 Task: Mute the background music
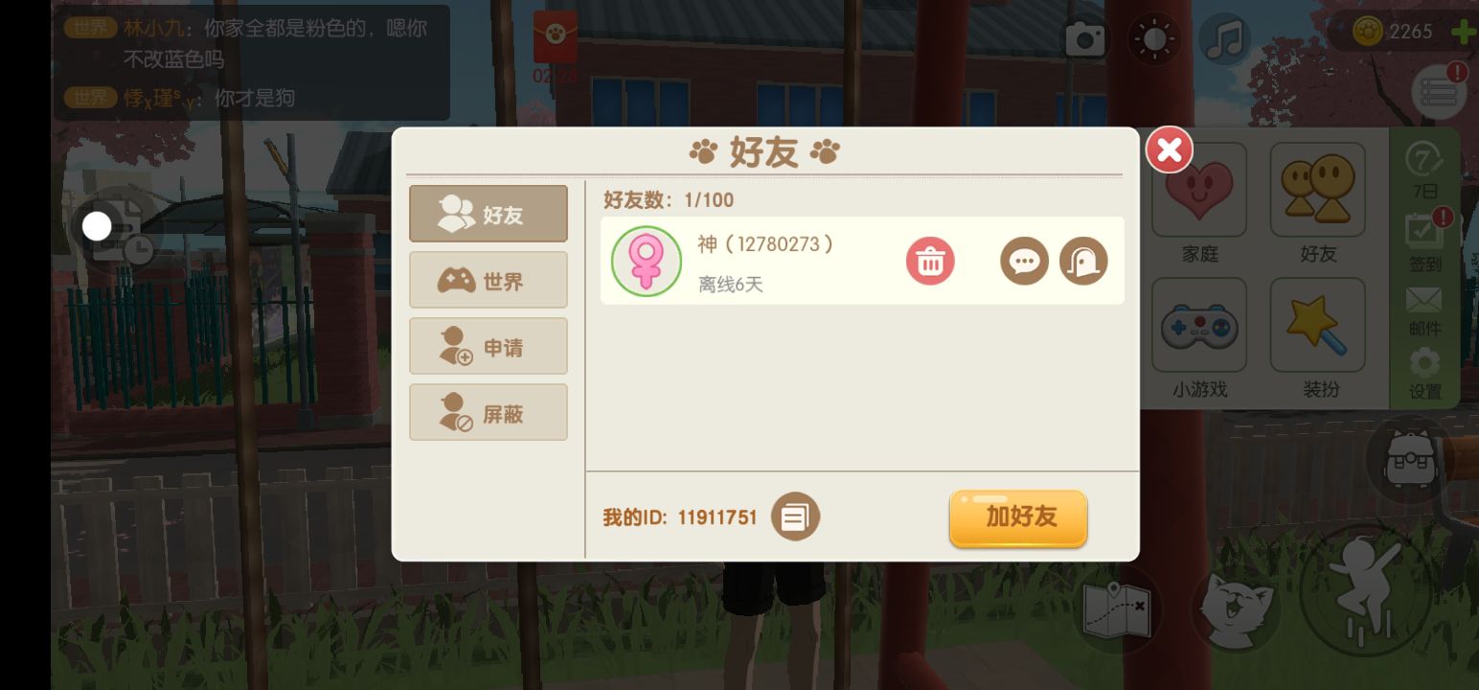tap(1224, 39)
